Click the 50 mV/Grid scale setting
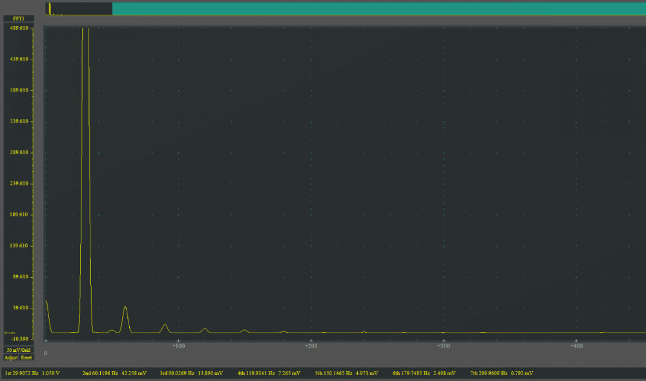This screenshot has width=646, height=381. click(x=19, y=350)
